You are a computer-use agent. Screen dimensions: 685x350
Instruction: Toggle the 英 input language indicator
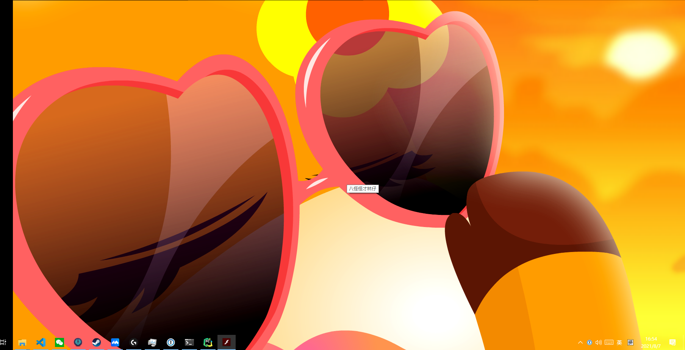619,342
